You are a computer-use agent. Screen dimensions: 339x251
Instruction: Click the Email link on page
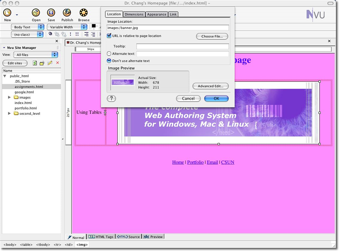pos(212,162)
